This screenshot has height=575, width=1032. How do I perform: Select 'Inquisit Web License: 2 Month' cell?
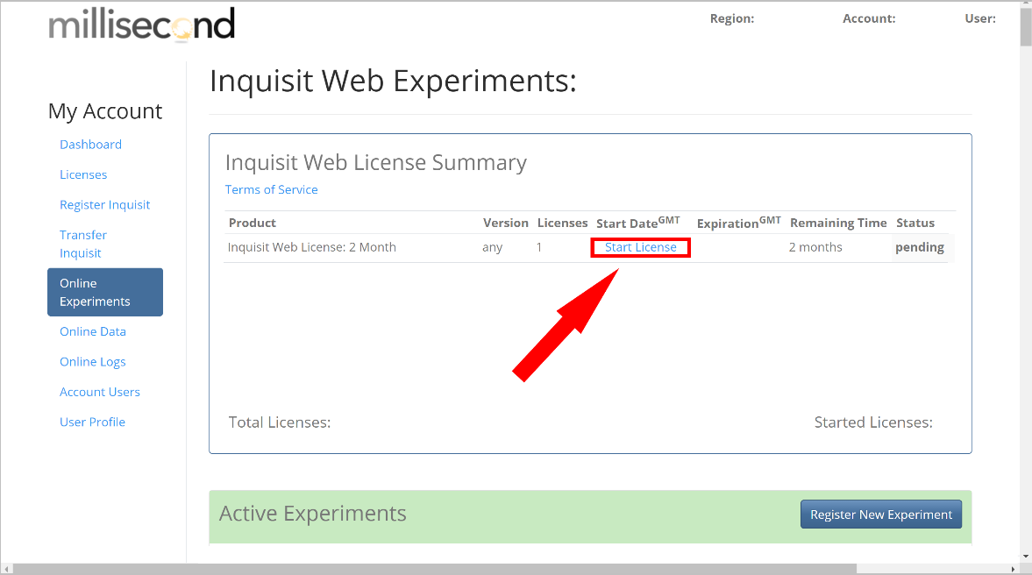click(x=312, y=247)
